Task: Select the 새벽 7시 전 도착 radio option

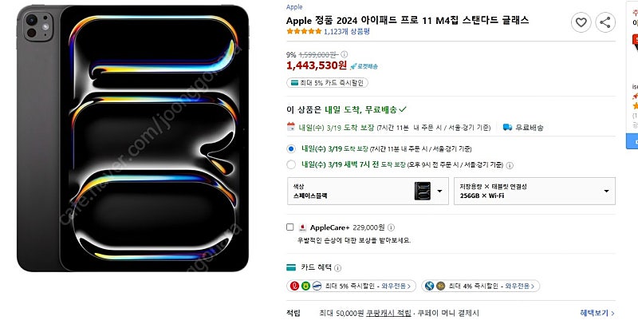Action: tap(290, 165)
